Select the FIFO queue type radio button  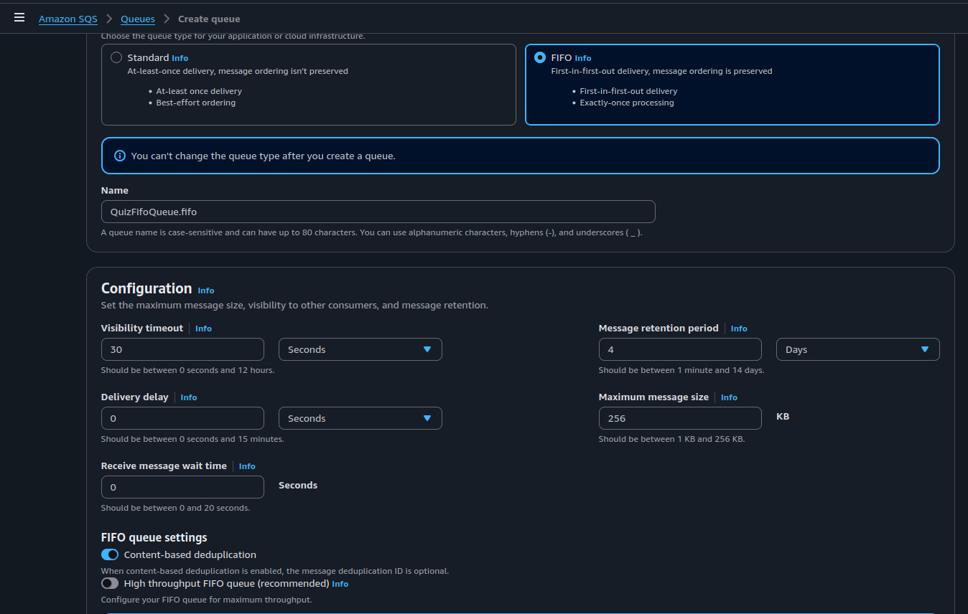(540, 57)
